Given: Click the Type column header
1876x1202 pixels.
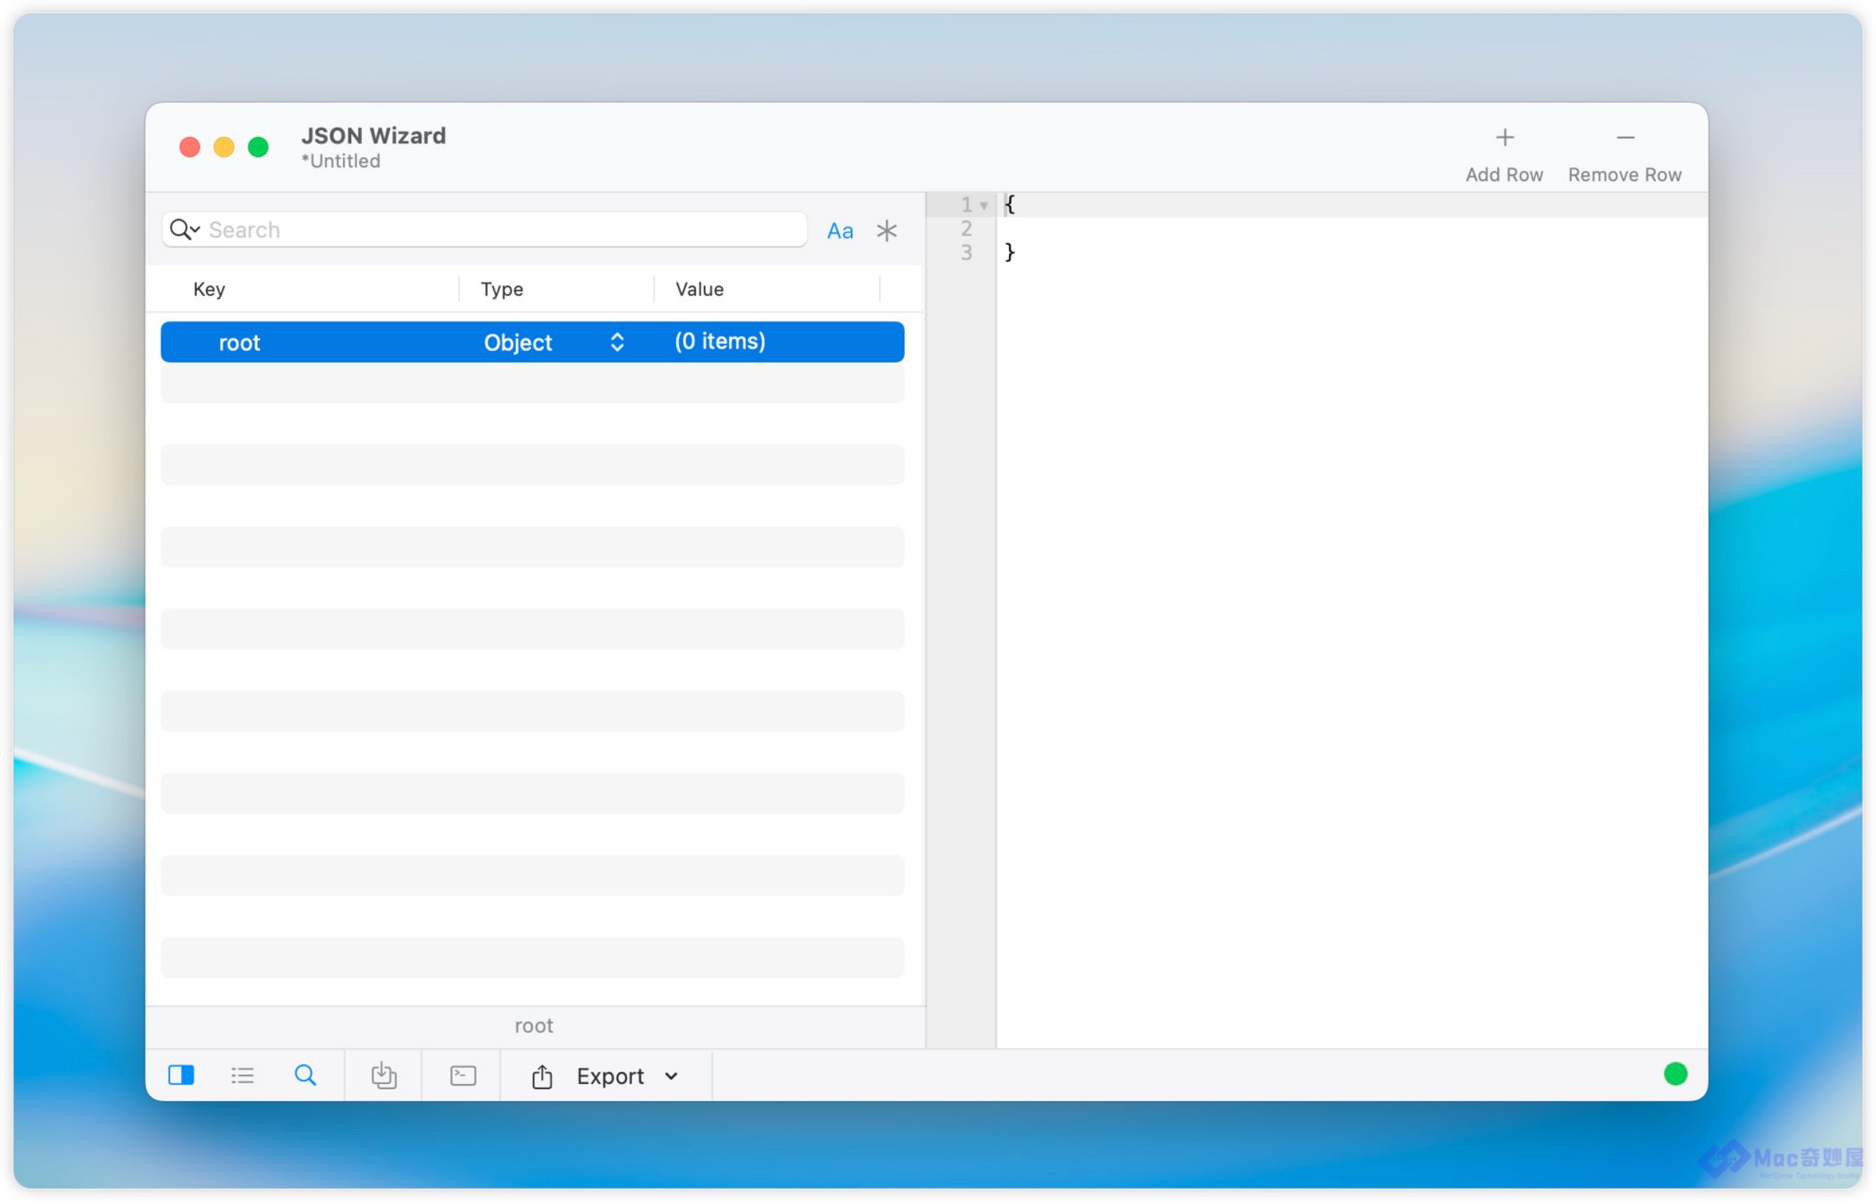Looking at the screenshot, I should coord(501,289).
